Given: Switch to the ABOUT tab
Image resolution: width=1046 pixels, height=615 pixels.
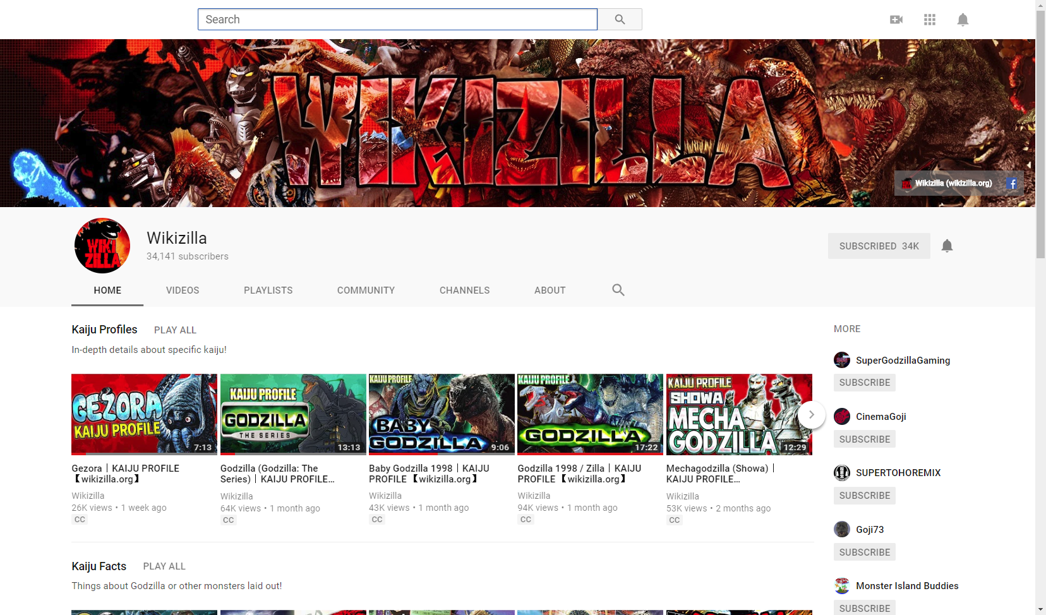Looking at the screenshot, I should pos(550,290).
